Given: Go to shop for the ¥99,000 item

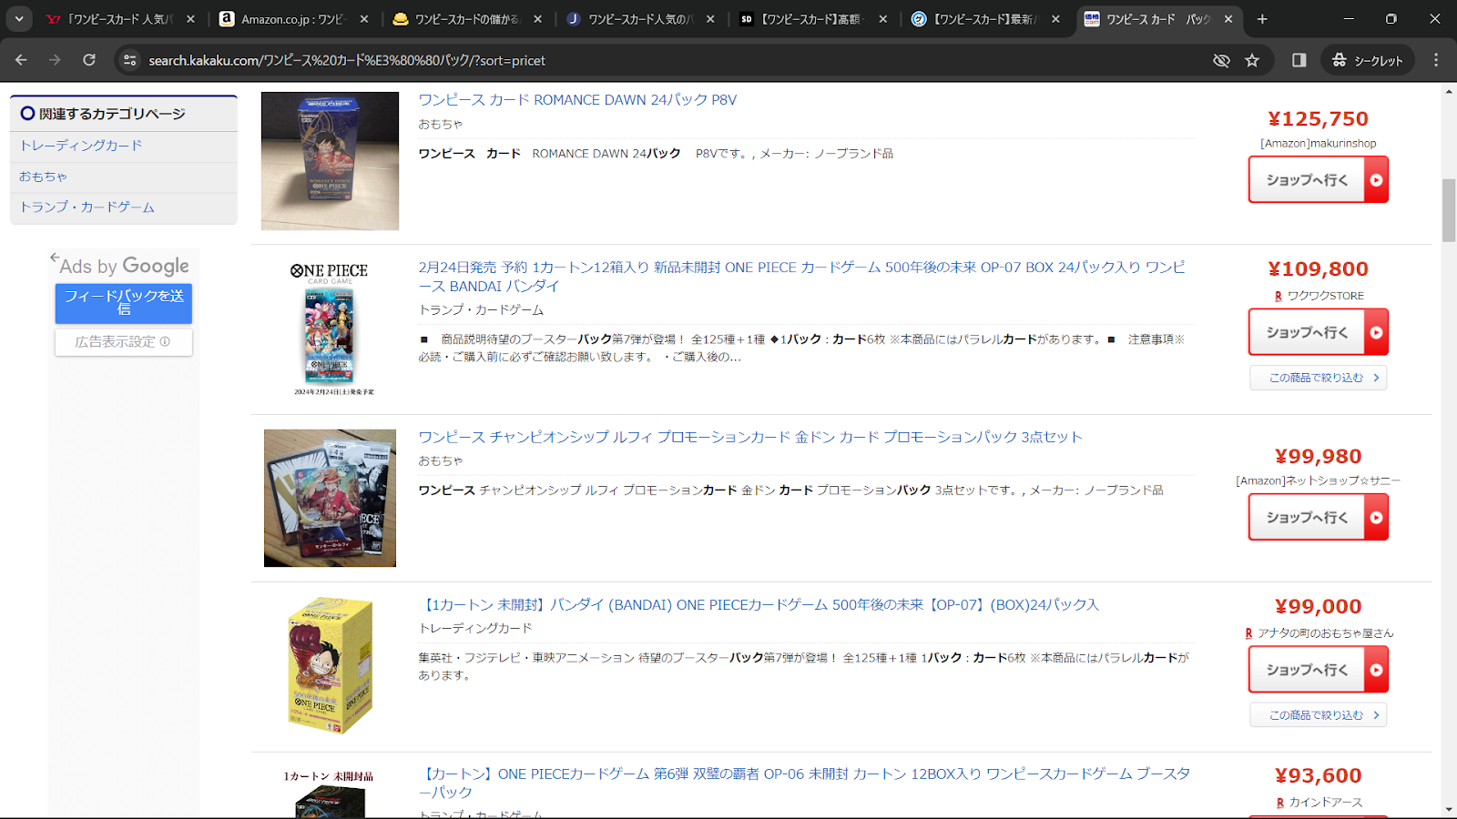Looking at the screenshot, I should (x=1318, y=670).
